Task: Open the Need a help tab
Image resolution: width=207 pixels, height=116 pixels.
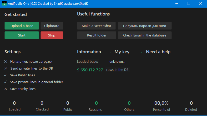Action: 158,52
